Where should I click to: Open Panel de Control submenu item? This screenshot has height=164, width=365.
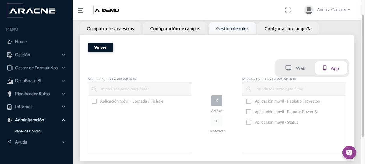(x=28, y=131)
